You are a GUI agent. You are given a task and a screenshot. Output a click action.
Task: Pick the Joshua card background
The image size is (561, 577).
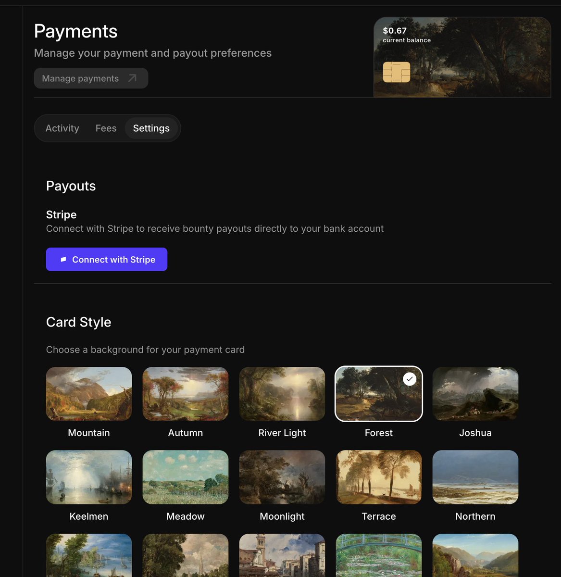[475, 394]
